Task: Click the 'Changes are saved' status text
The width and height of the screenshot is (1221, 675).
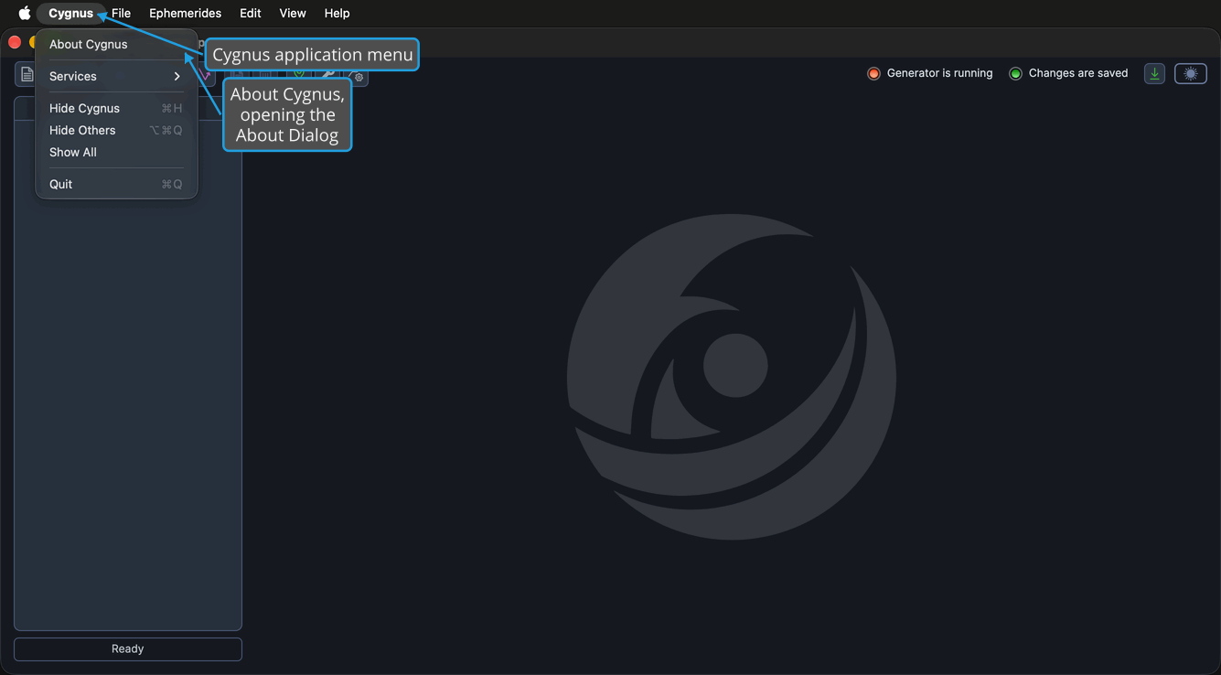Action: coord(1078,73)
